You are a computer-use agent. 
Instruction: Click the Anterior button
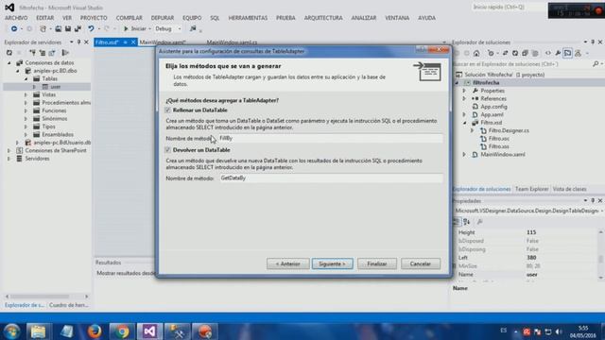tap(287, 264)
